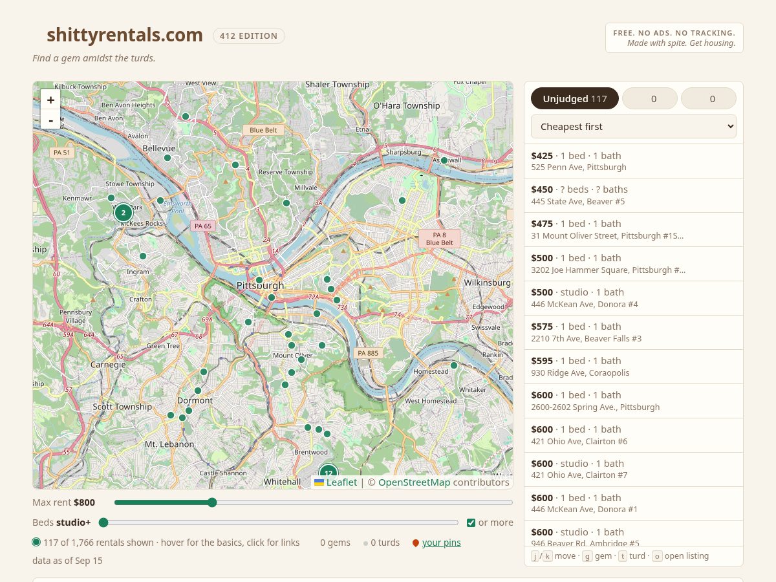The image size is (776, 582).
Task: Zoom in the map with plus button
Action: tap(50, 100)
